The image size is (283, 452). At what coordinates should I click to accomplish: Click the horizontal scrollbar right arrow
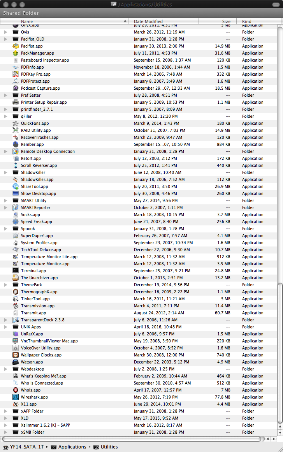(274, 439)
